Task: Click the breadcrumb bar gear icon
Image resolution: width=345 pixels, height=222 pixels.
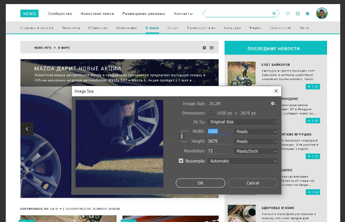Action: [x=205, y=48]
